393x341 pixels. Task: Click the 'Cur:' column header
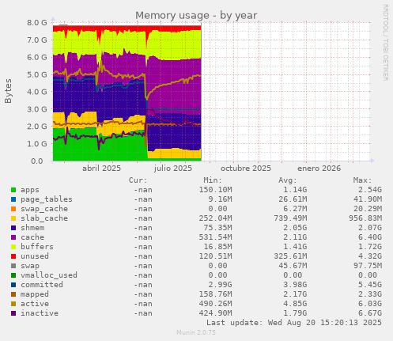point(138,180)
